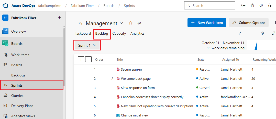Open the User settings icon in header
276x119 pixels.
pyautogui.click(x=270, y=6)
